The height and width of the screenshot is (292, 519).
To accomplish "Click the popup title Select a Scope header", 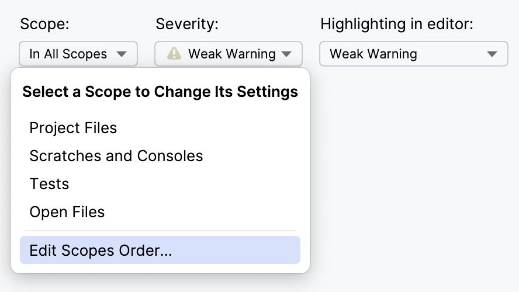I will coord(160,92).
